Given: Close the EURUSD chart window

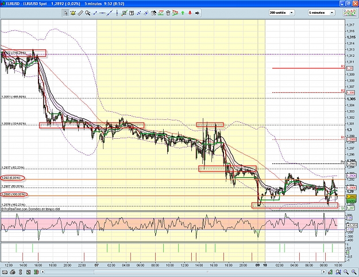Looking at the screenshot, I should pyautogui.click(x=354, y=3).
